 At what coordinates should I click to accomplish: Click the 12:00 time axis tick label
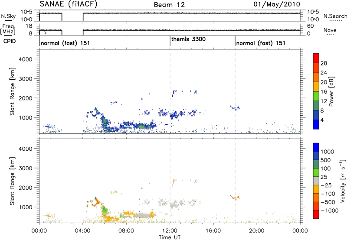(170, 231)
